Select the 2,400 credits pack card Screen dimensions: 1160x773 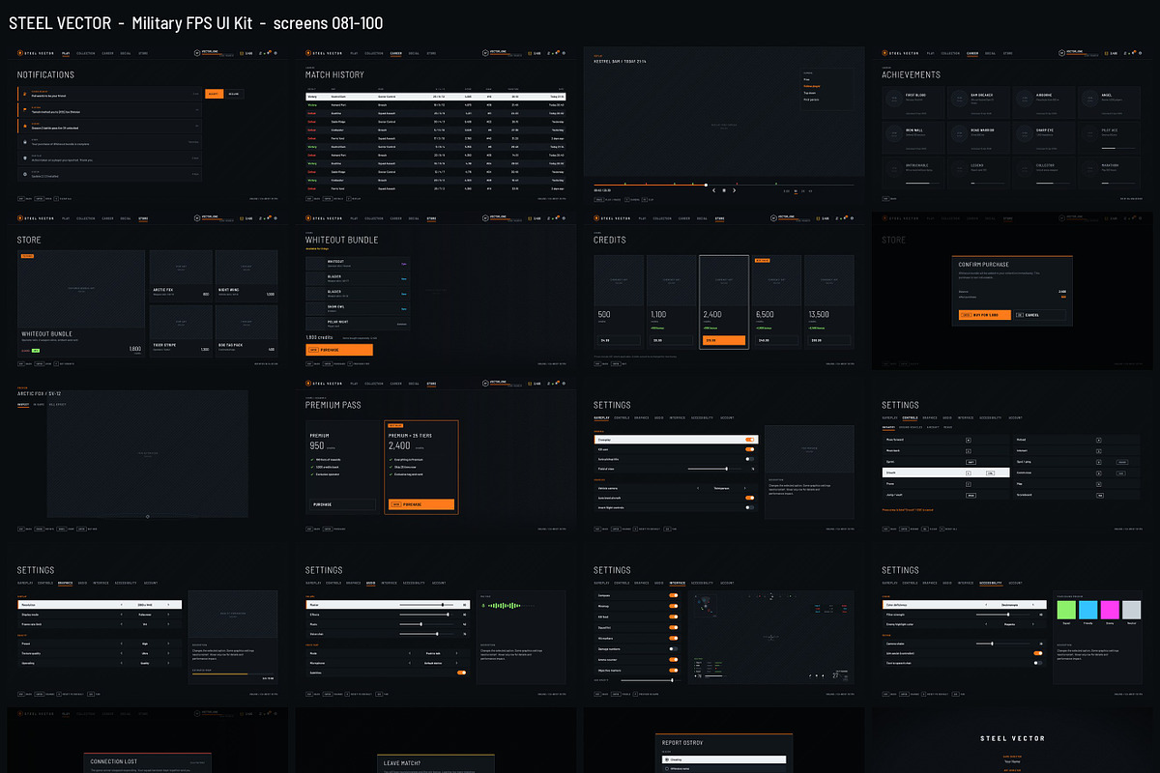[x=724, y=301]
